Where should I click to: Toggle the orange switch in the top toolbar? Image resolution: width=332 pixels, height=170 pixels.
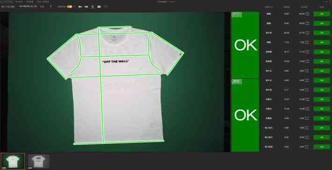point(70,7)
